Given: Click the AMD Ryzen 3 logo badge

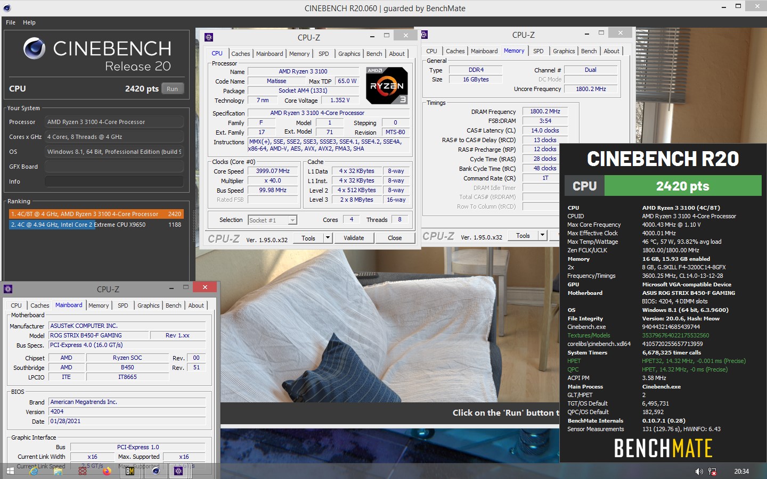Looking at the screenshot, I should pyautogui.click(x=387, y=85).
